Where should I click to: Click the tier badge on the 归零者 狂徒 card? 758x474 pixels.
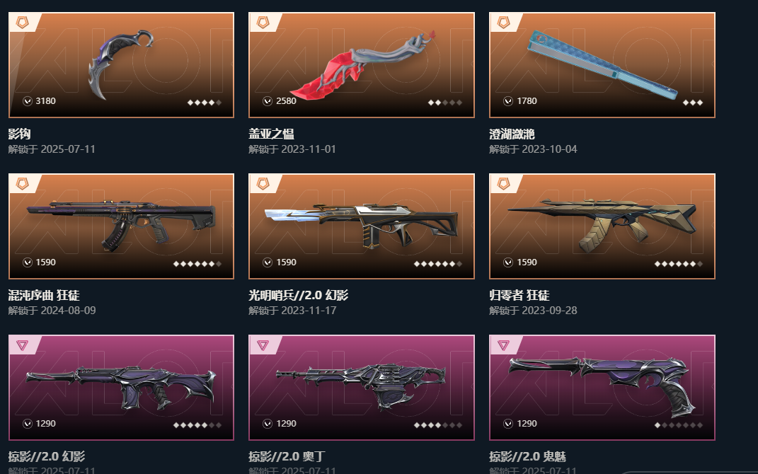click(503, 184)
